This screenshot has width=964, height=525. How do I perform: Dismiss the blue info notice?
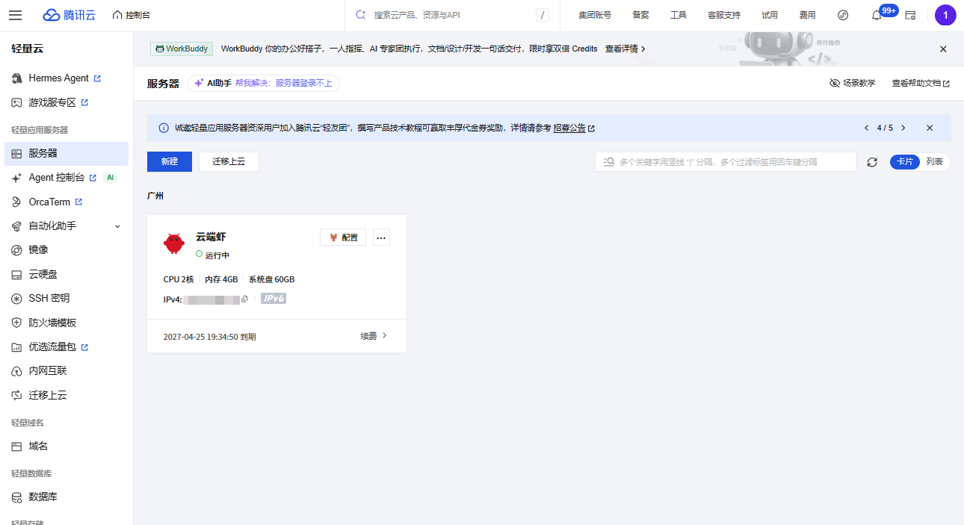930,128
